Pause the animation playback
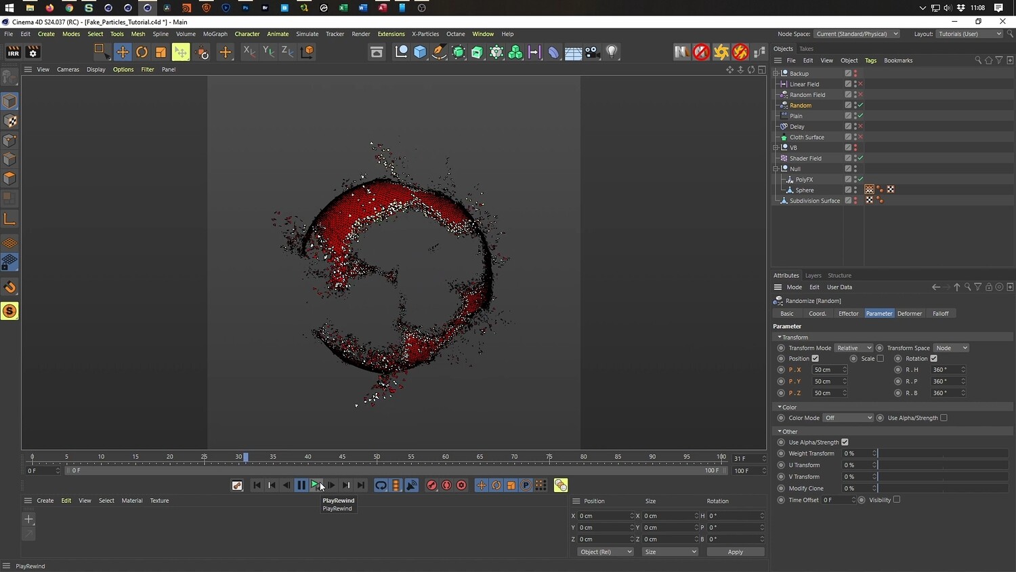1016x572 pixels. pyautogui.click(x=301, y=485)
